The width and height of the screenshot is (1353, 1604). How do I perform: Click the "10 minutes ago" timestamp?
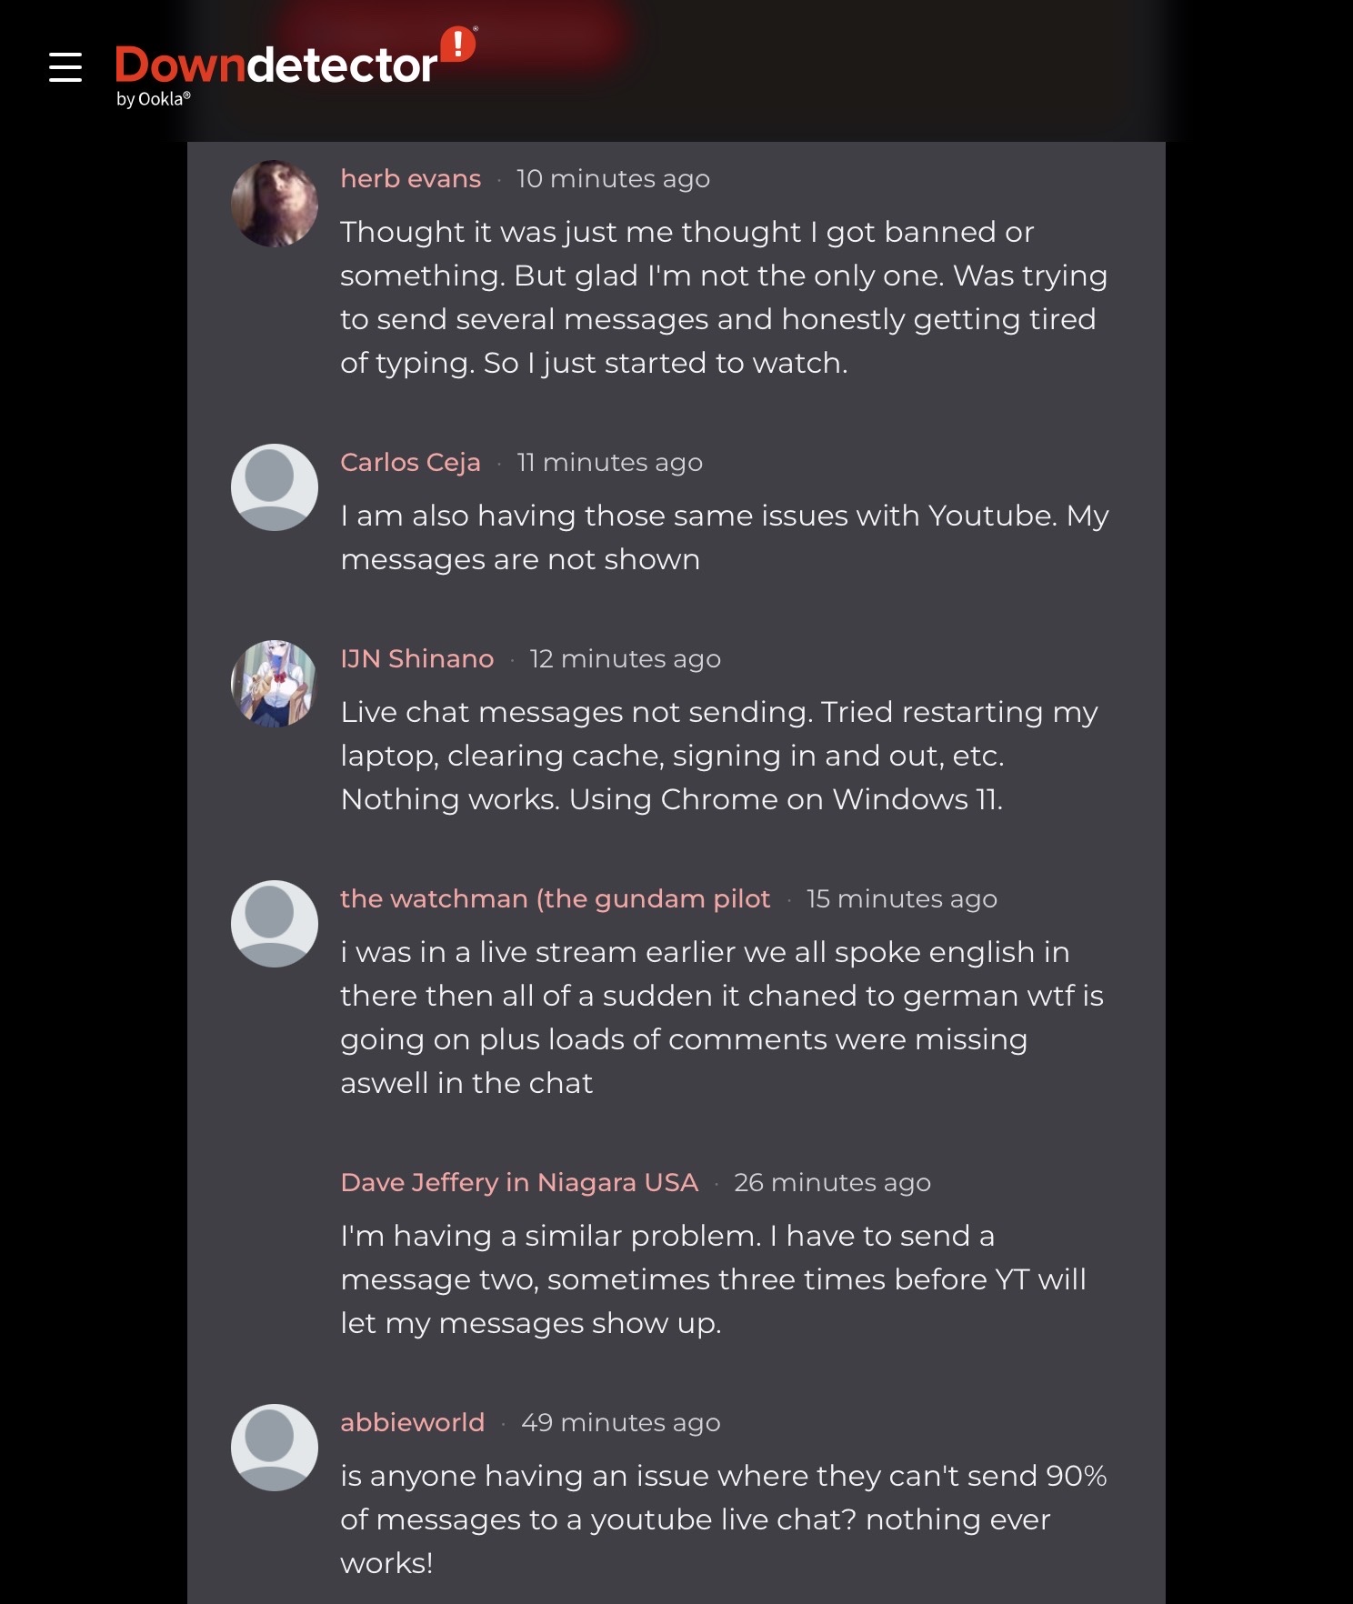(613, 179)
